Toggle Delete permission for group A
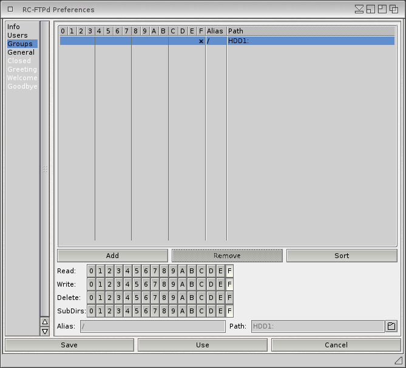Viewport: 406px width, 368px height. tap(182, 298)
